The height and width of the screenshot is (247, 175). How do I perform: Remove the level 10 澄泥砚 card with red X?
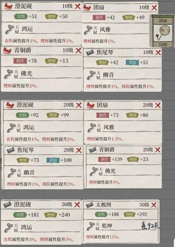[77, 7]
